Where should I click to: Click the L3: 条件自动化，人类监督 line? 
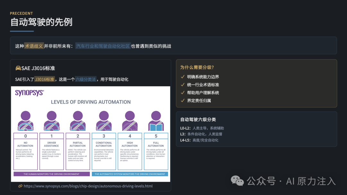pyautogui.click(x=201, y=134)
